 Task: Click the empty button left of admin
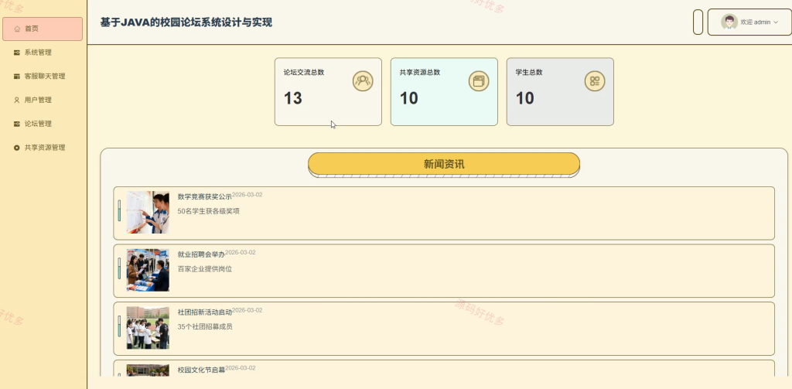698,22
